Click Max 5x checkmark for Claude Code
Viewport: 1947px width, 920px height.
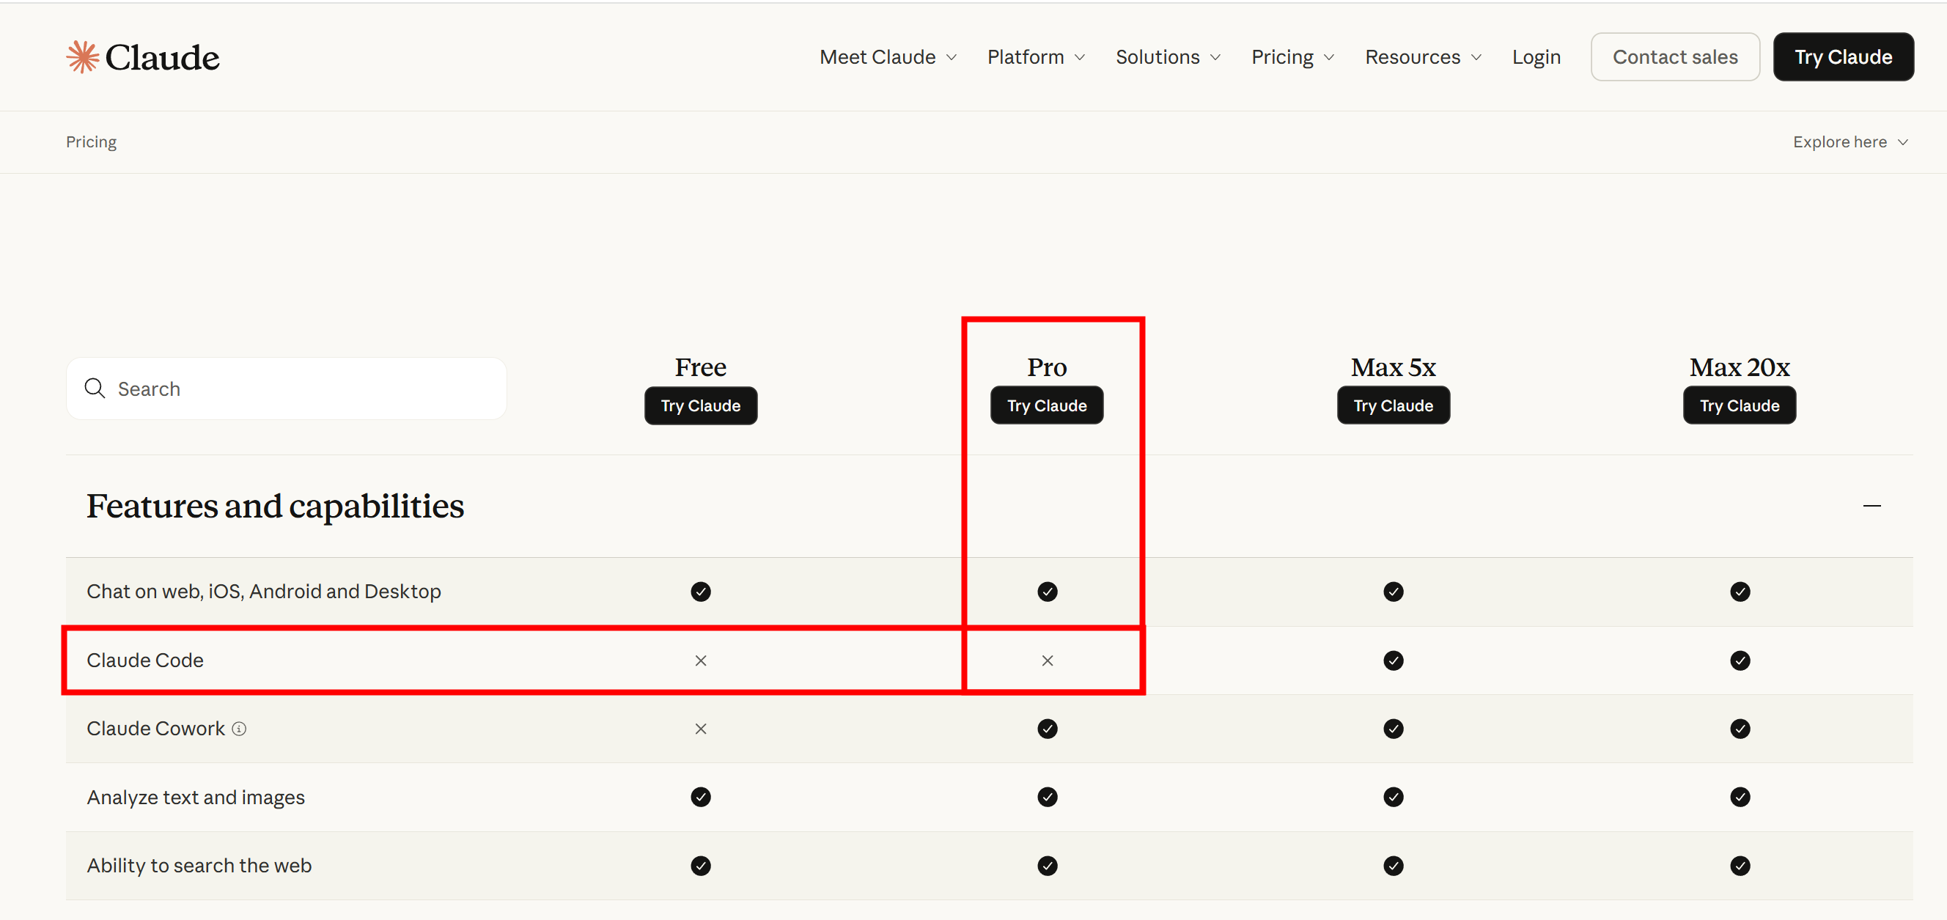tap(1393, 660)
